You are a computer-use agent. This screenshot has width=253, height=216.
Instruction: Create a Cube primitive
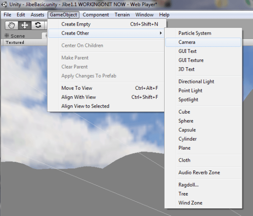point(203,112)
